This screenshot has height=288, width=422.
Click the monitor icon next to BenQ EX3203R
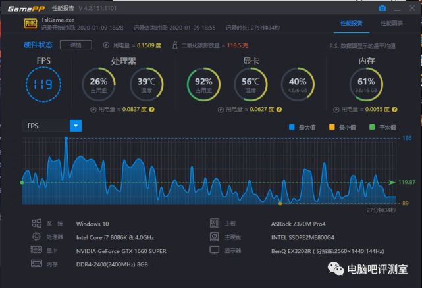coord(215,251)
